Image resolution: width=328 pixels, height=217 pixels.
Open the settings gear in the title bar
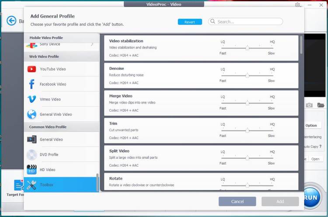click(297, 5)
